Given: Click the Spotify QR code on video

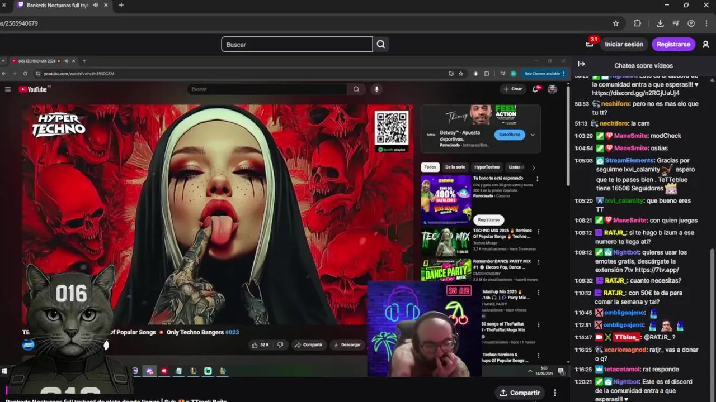Looking at the screenshot, I should (392, 128).
